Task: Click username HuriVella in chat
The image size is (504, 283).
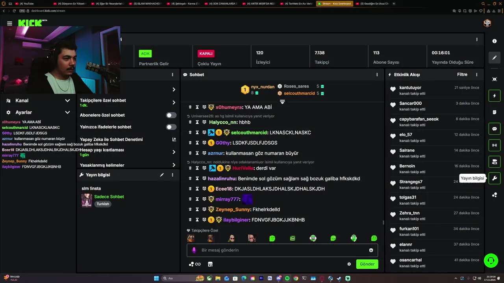Action: (x=243, y=168)
